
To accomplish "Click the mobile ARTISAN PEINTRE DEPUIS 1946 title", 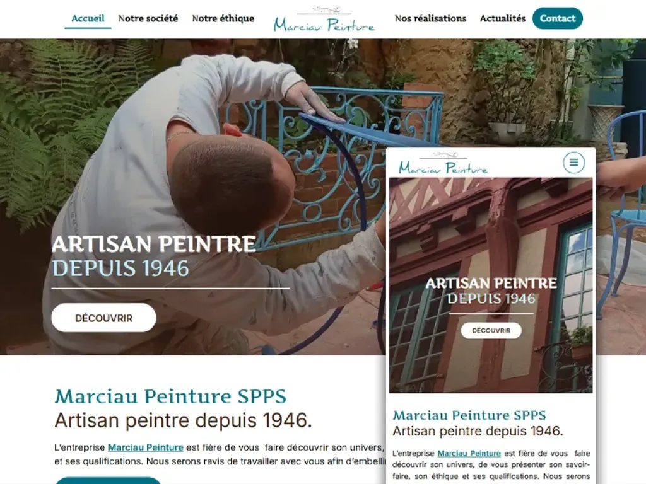I will [x=491, y=291].
